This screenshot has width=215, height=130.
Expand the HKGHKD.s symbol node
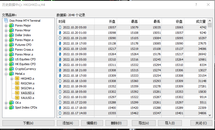[x=12, y=79]
